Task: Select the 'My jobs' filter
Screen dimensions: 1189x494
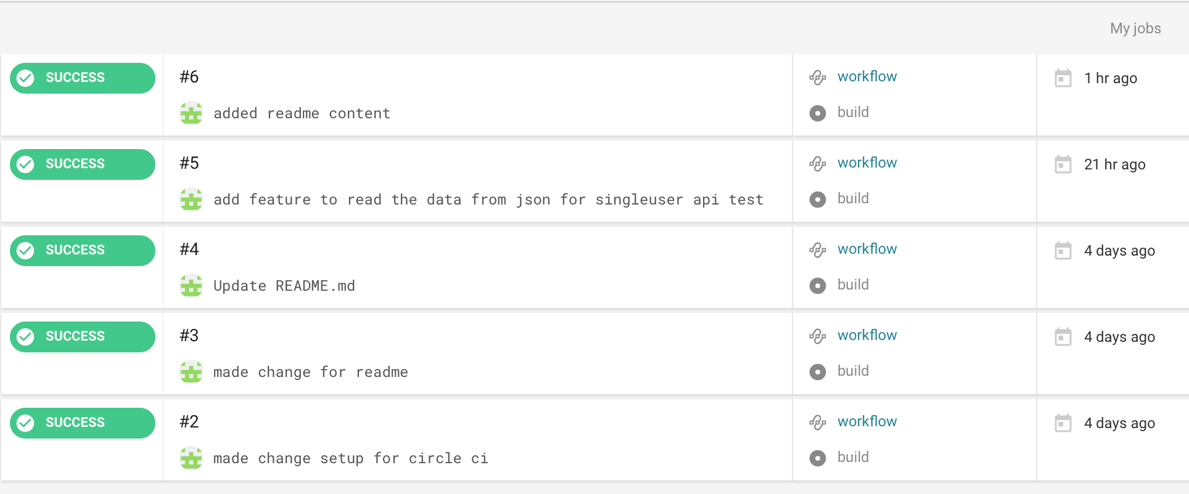Action: (x=1135, y=28)
